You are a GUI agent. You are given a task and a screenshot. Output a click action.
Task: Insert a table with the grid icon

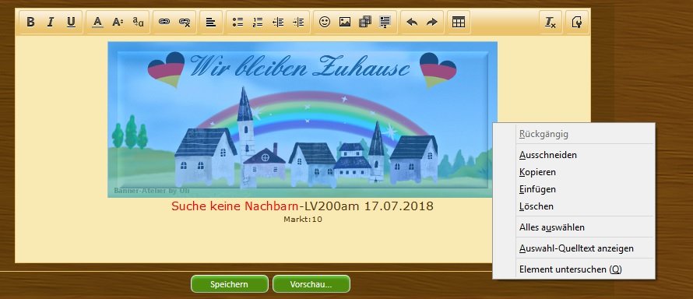tap(459, 22)
